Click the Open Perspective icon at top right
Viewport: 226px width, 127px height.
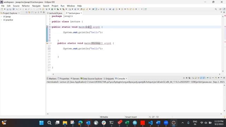pyautogui.click(x=220, y=9)
